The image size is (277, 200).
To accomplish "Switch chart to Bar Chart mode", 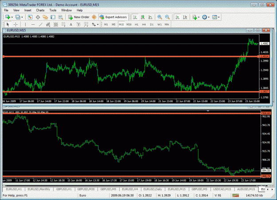I will click(135, 17).
